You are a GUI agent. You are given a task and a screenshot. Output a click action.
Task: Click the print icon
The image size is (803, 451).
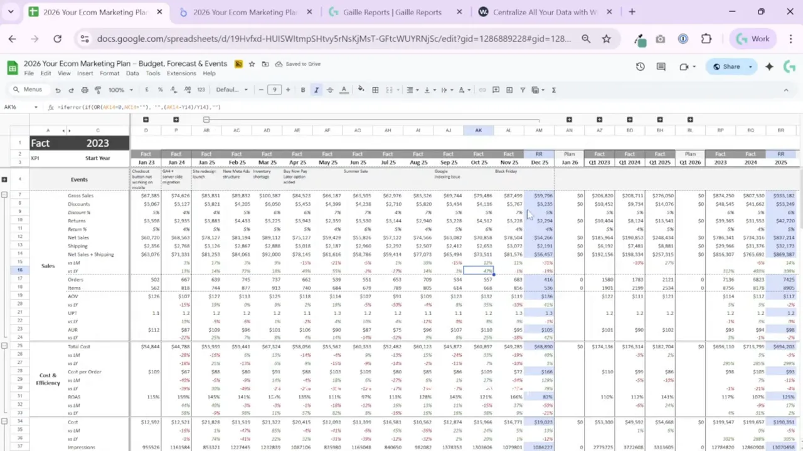coord(85,90)
